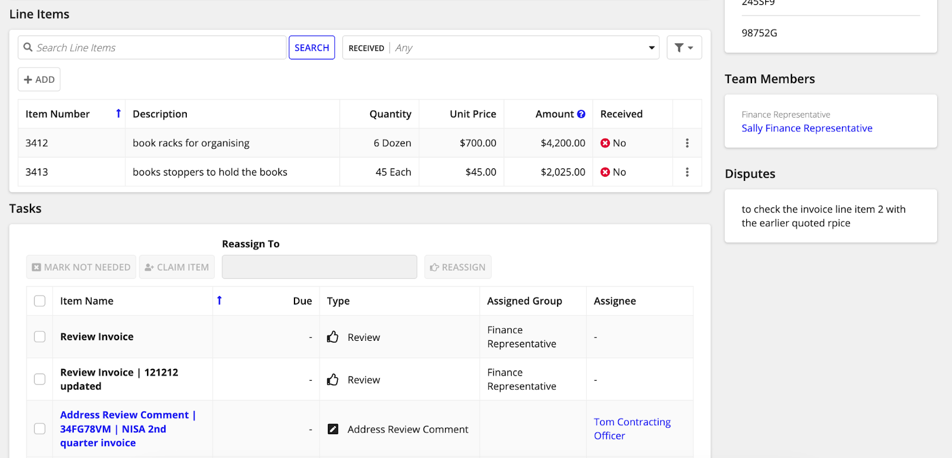
Task: Click thumbs-up Review icon for Review Invoice
Action: [333, 337]
